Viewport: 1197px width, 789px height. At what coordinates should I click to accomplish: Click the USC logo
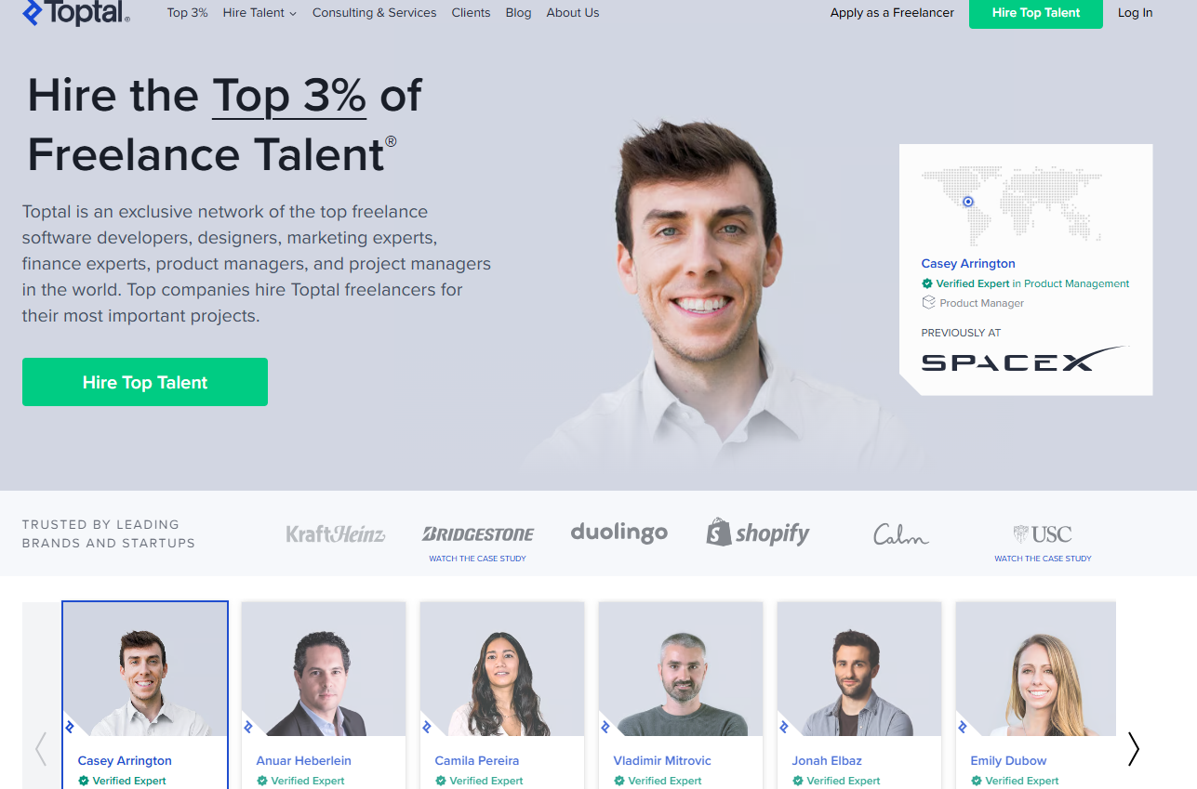coord(1043,534)
